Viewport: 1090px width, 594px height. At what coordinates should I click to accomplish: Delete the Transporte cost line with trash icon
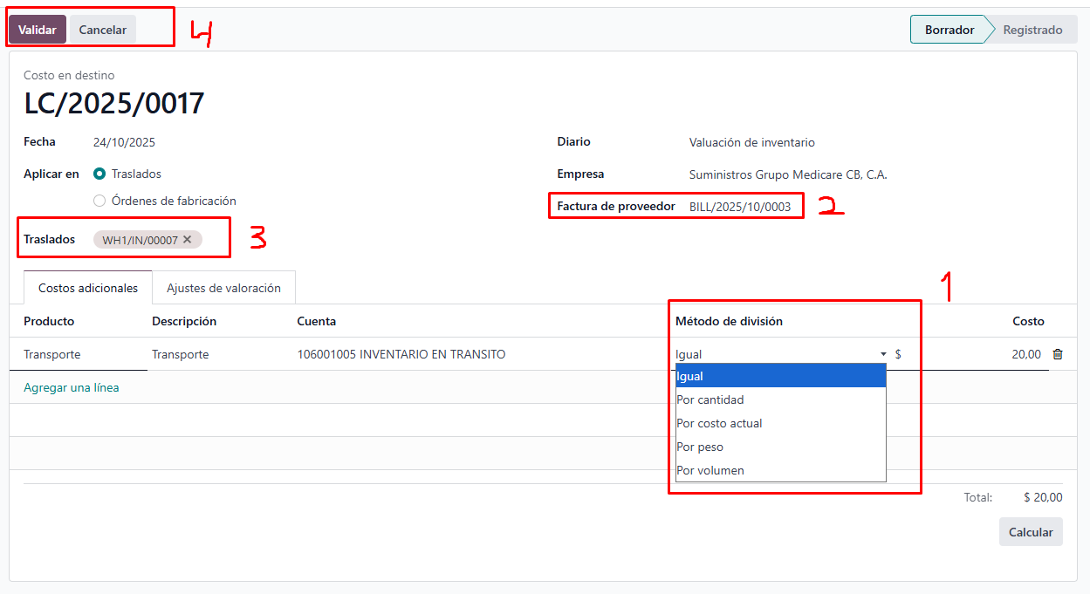1058,354
